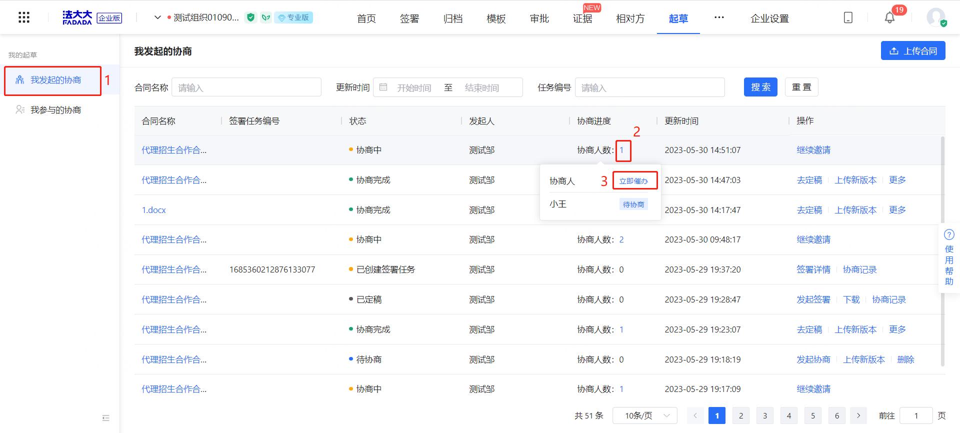Click the 上传合同 button
This screenshot has height=433, width=960.
point(913,51)
